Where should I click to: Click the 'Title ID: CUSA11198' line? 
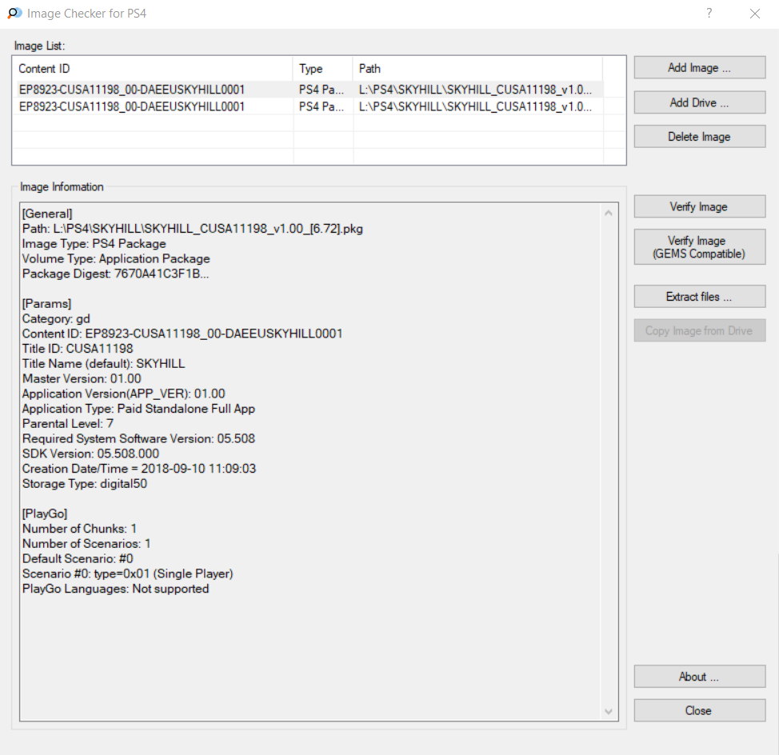click(78, 348)
